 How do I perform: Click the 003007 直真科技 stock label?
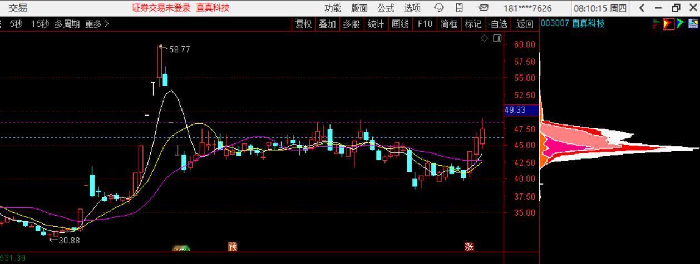click(573, 23)
